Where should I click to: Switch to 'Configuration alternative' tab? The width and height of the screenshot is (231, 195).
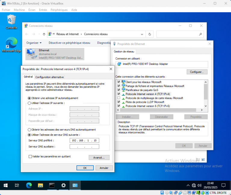[x=49, y=77]
